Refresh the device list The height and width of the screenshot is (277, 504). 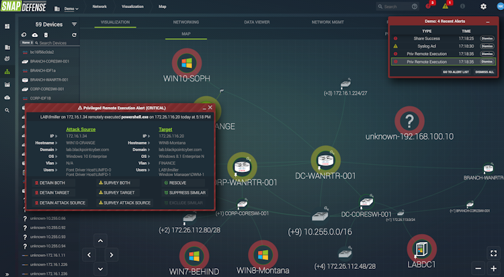74,35
